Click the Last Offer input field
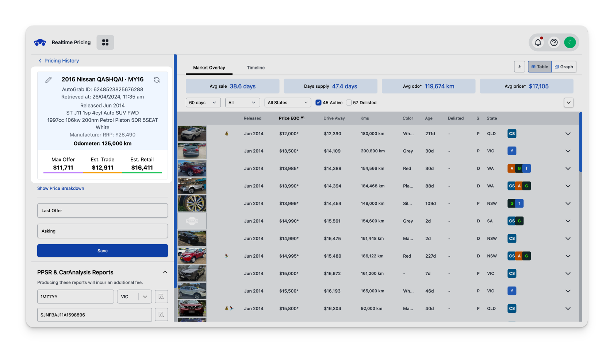 coord(103,210)
